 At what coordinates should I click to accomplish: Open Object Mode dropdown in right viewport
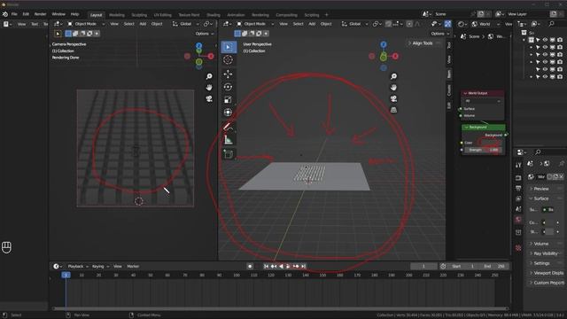(x=255, y=24)
